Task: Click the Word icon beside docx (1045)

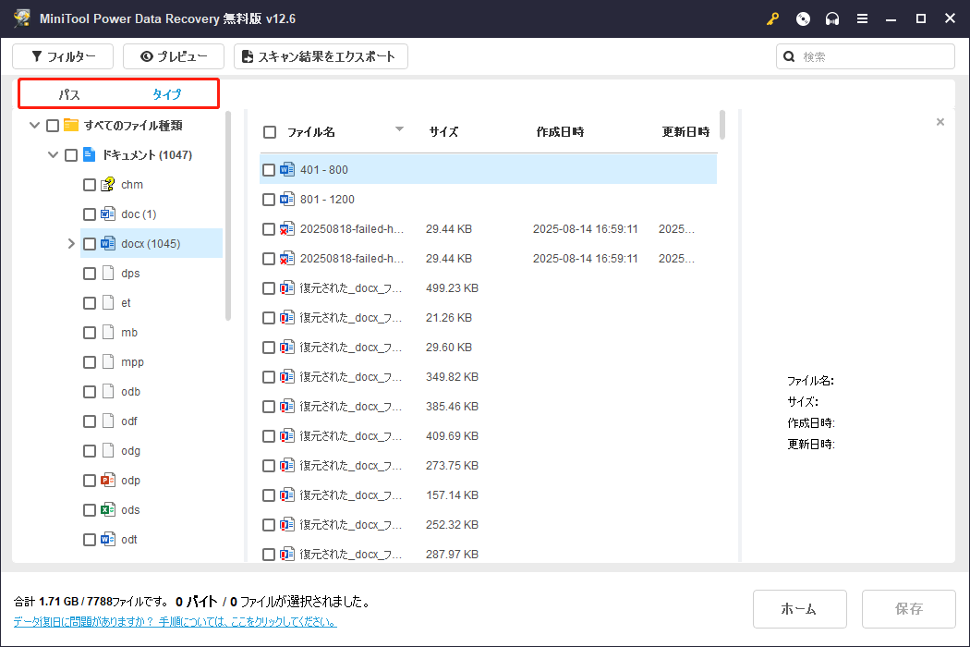Action: tap(108, 243)
